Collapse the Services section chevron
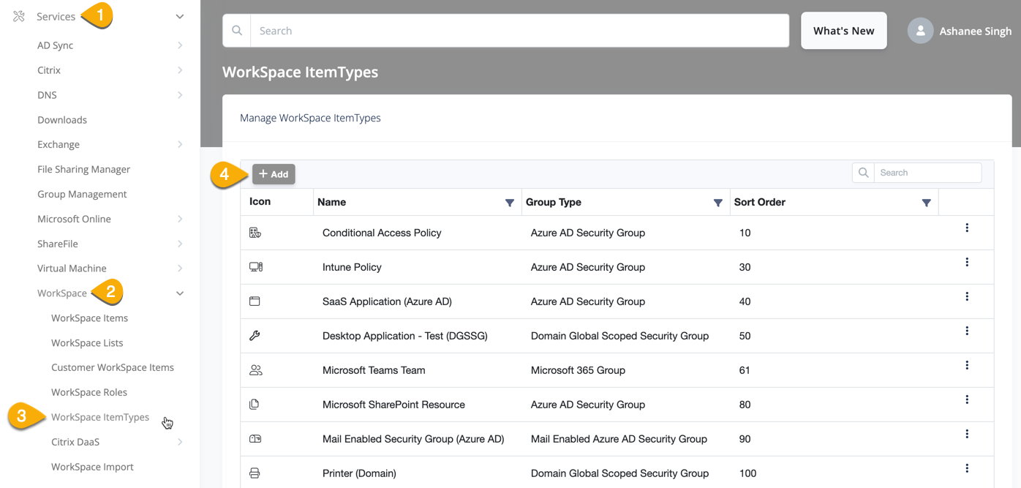Viewport: 1021px width, 488px height. [x=179, y=17]
